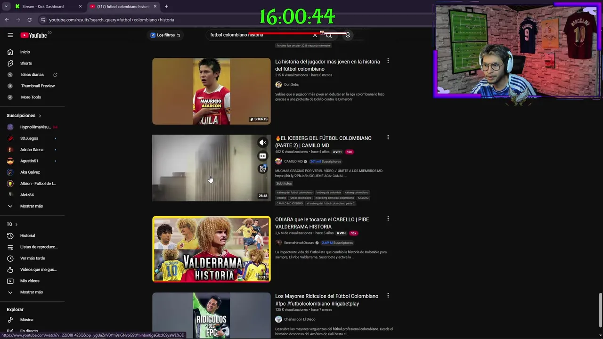Click 'fichajes liga betplay 2026' tag
Image resolution: width=603 pixels, height=339 pixels.
303,46
